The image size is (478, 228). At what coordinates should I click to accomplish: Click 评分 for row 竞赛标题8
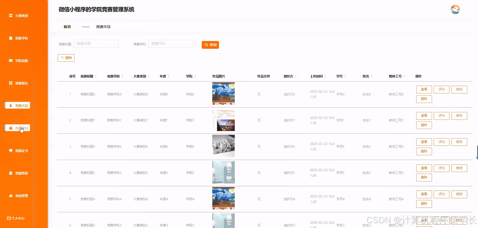[441, 89]
